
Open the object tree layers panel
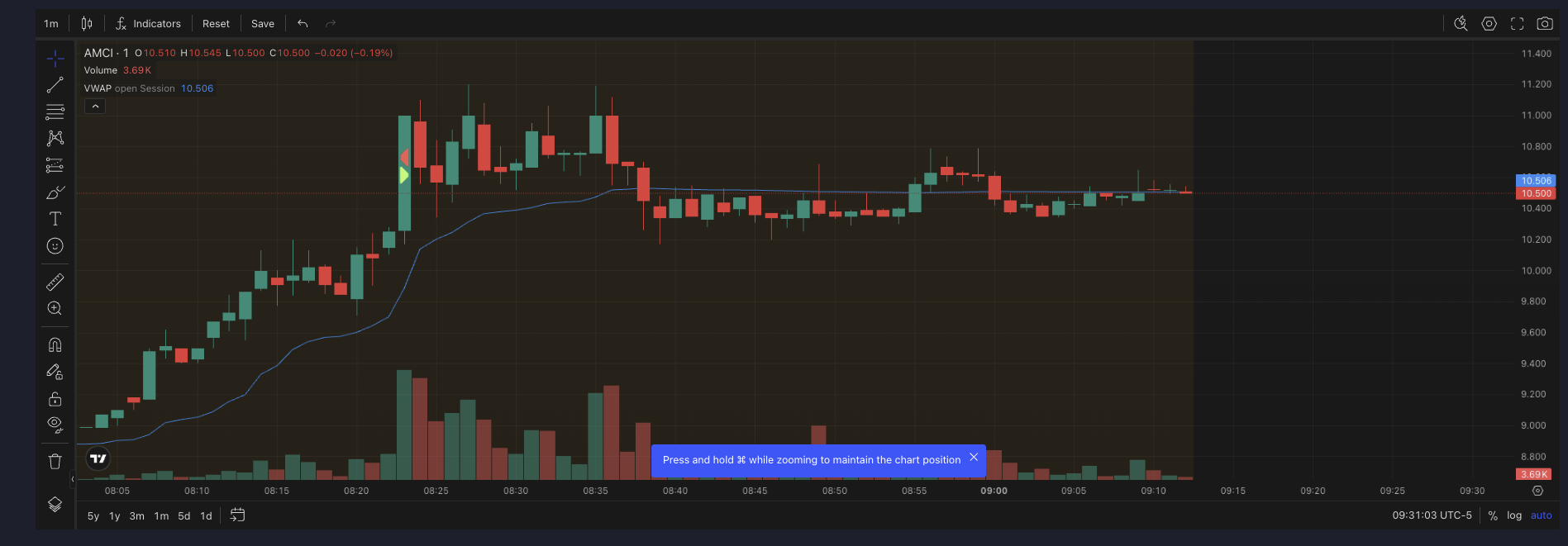coord(55,505)
